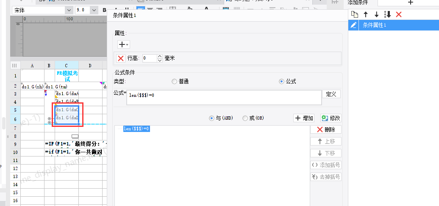
Task: Select the 普通 type radio button
Action: (x=175, y=81)
